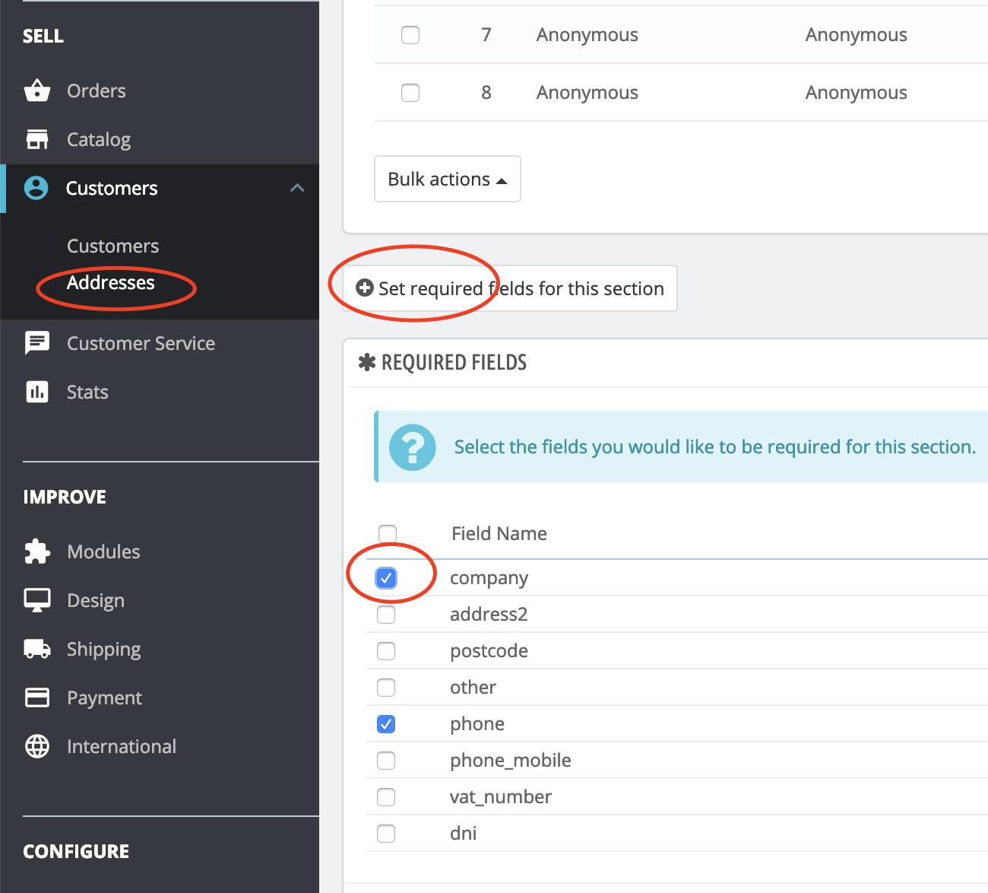Click the Stats bar chart icon

(x=36, y=392)
